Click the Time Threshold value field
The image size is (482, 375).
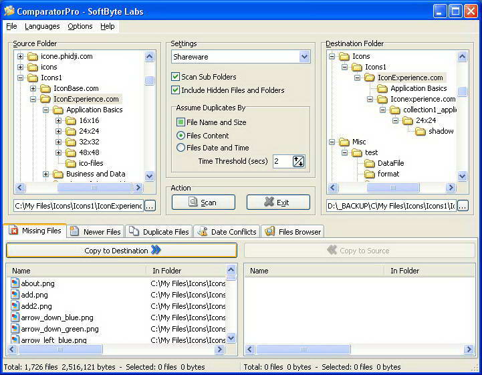282,161
